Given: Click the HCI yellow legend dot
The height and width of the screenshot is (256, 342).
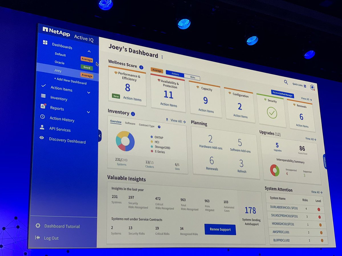Looking at the screenshot, I should click(x=152, y=141).
